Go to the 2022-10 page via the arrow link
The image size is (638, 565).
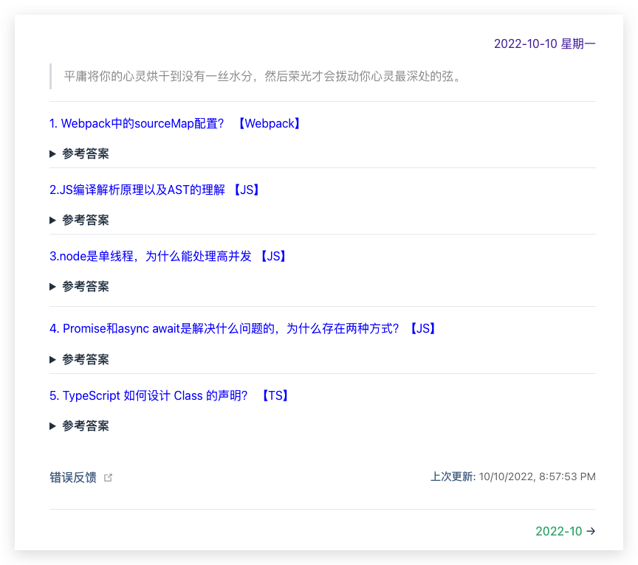[x=565, y=531]
